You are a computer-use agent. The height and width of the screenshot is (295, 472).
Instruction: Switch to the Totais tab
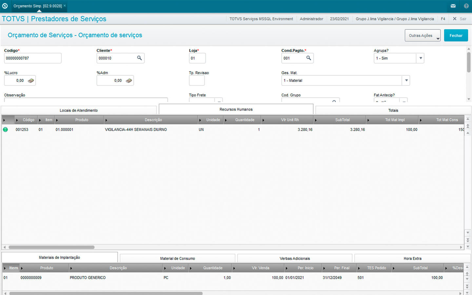point(393,110)
